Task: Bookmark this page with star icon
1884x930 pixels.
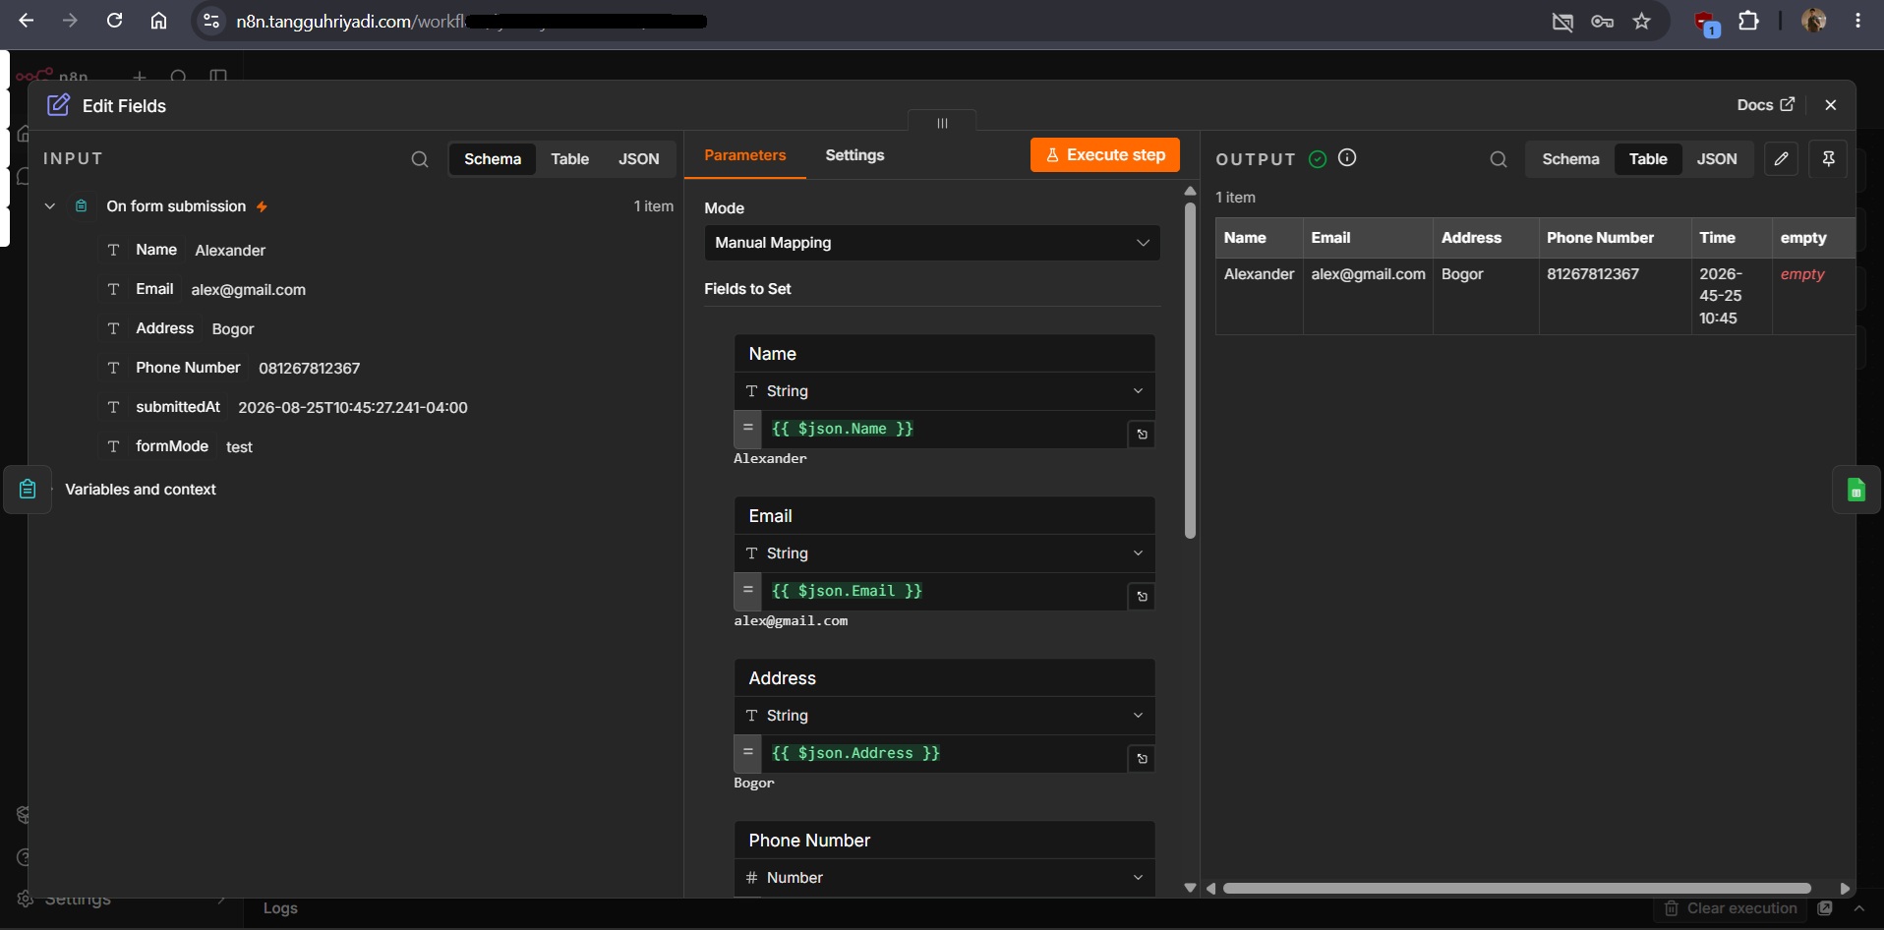Action: pos(1641,21)
